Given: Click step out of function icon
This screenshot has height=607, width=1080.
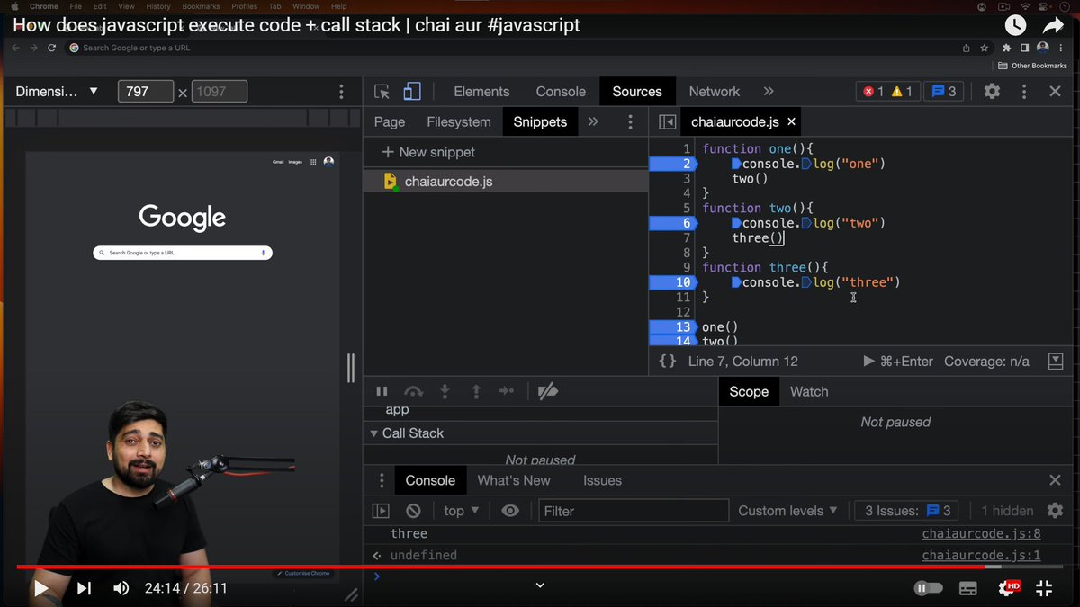Looking at the screenshot, I should click(x=476, y=391).
